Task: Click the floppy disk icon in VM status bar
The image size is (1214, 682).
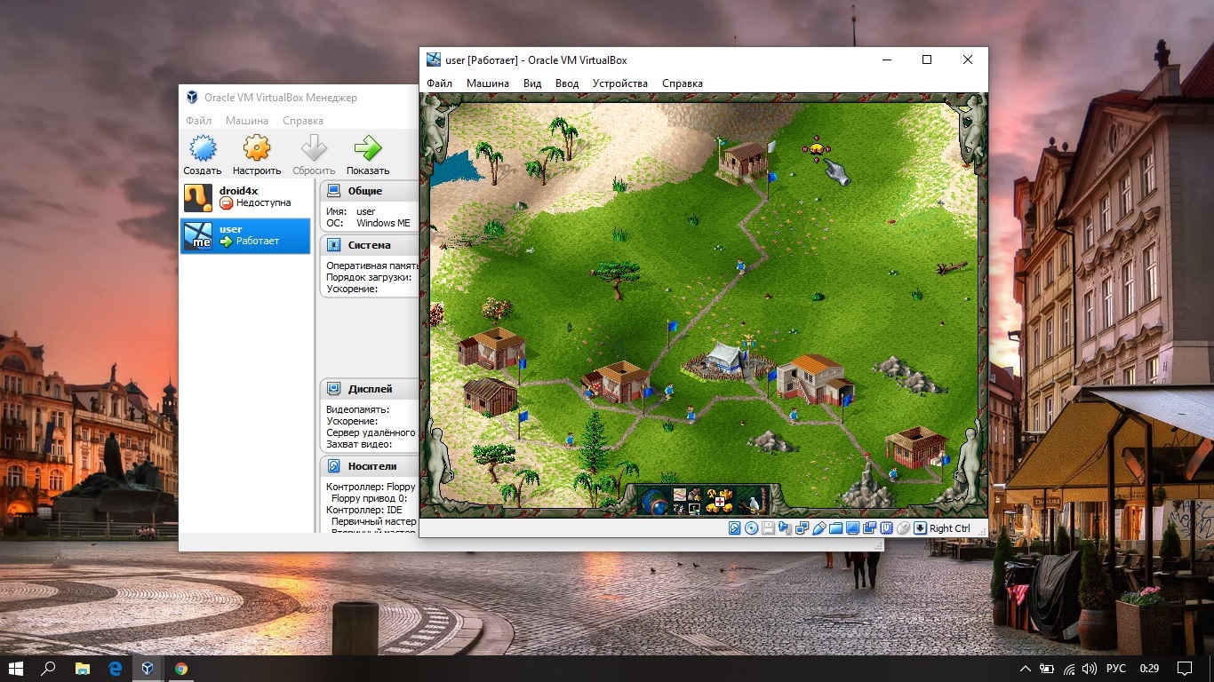Action: pos(768,528)
